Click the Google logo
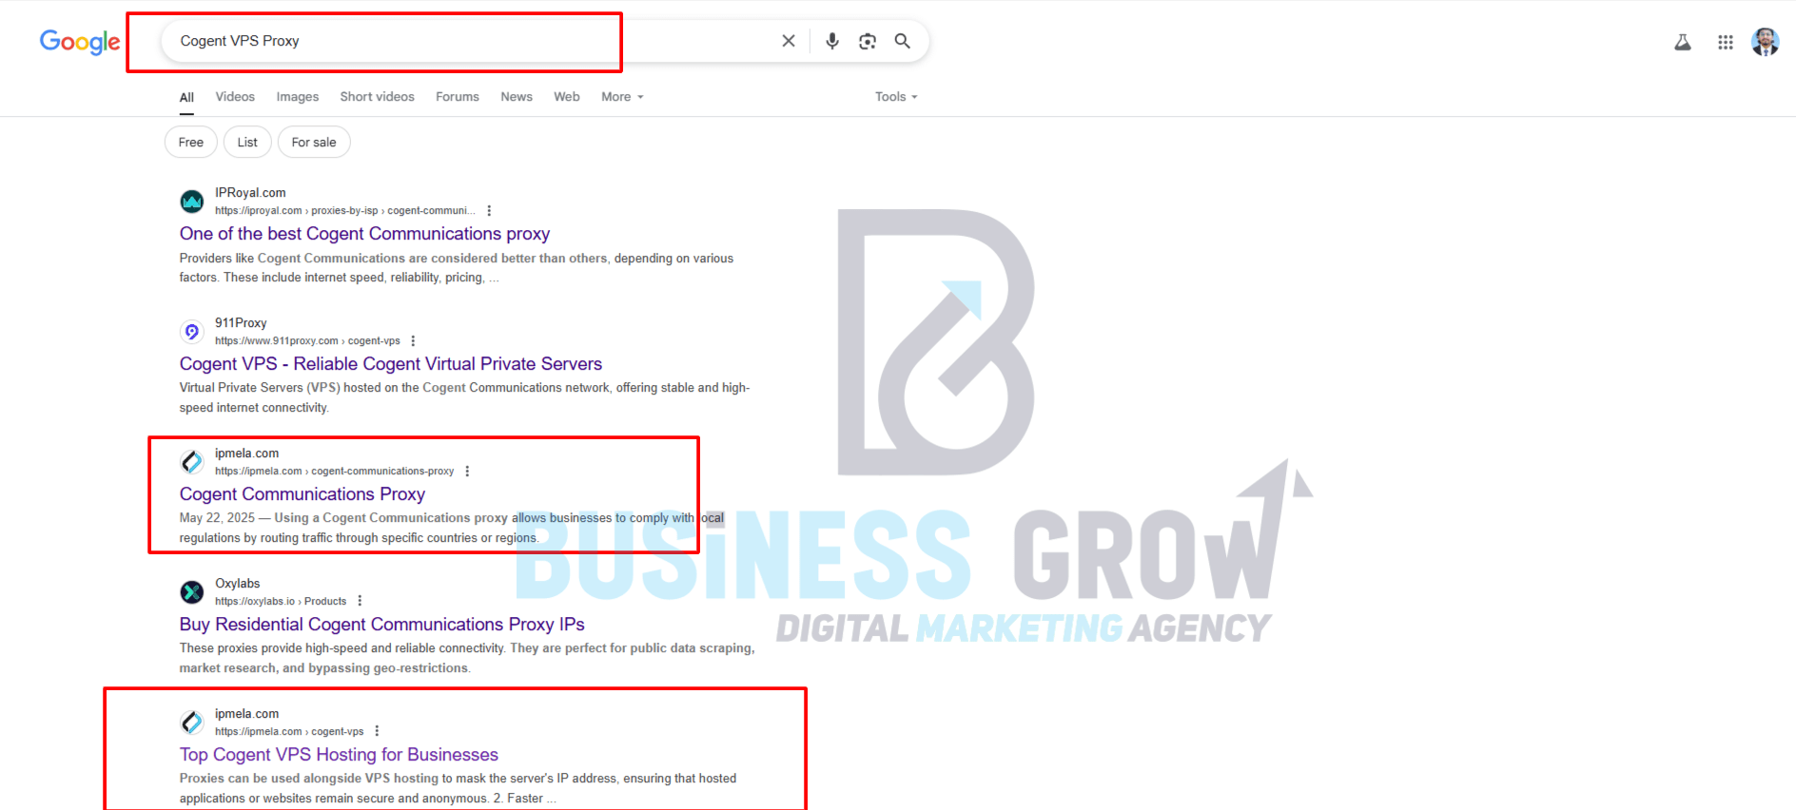 (80, 42)
